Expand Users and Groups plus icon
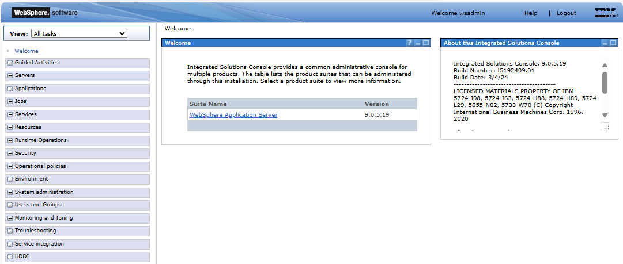The image size is (623, 264). click(10, 205)
